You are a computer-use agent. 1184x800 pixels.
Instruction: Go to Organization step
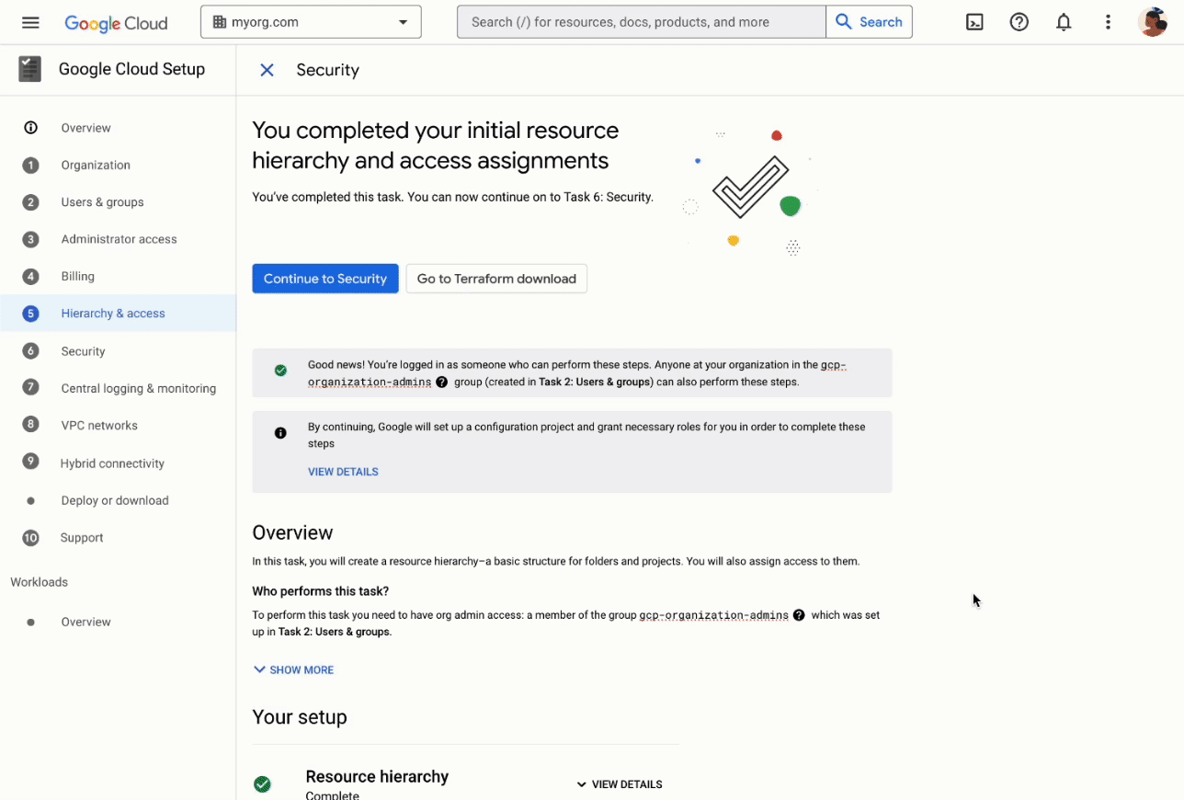point(96,166)
